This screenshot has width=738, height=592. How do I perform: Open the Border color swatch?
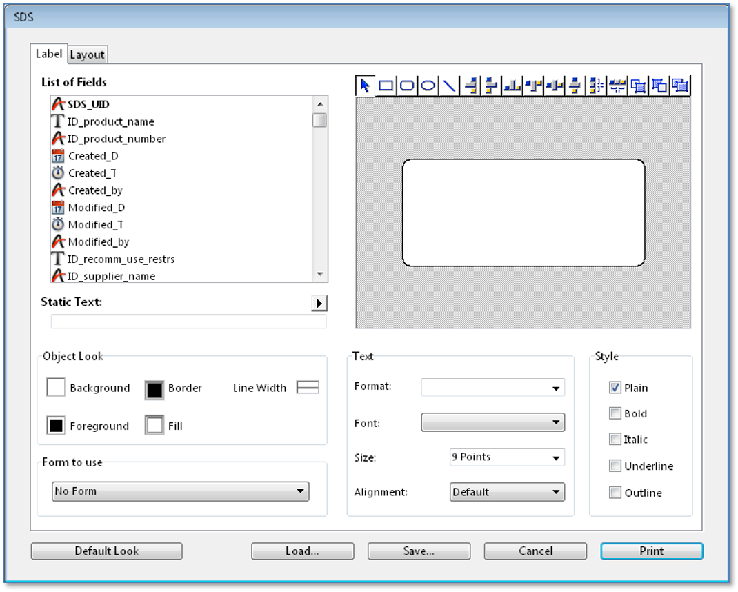[154, 390]
